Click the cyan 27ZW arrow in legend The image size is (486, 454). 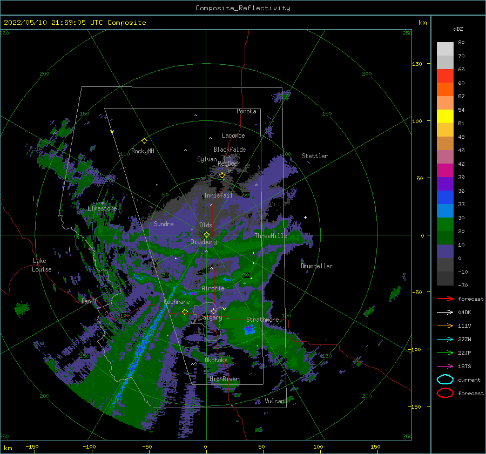click(x=445, y=340)
